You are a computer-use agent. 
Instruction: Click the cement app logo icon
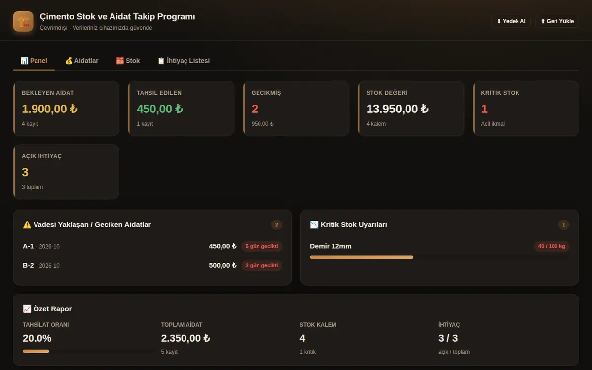tap(23, 21)
